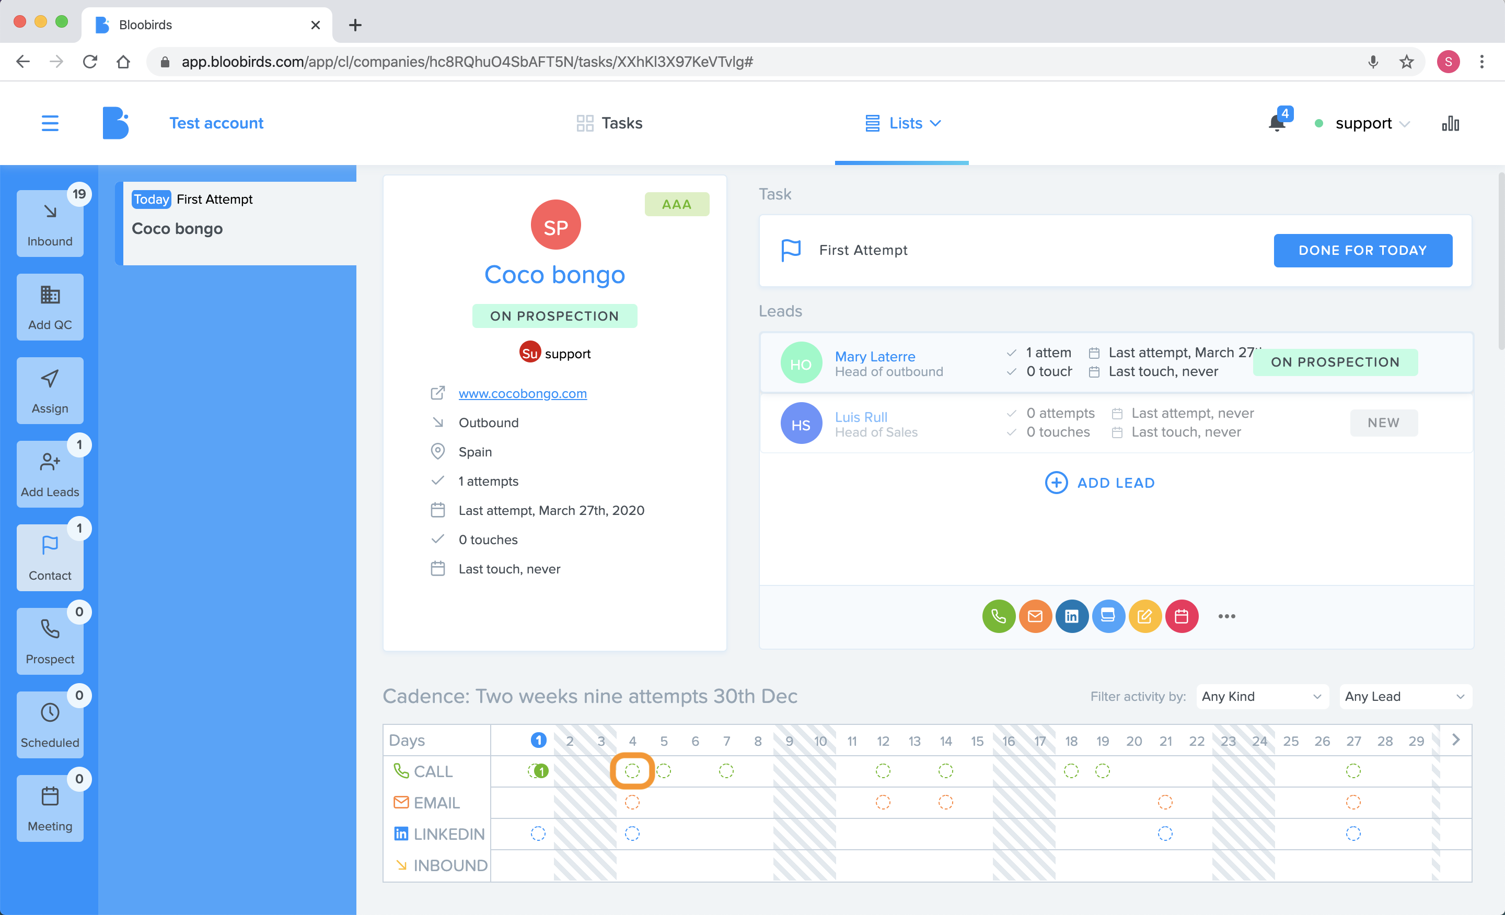The height and width of the screenshot is (915, 1505).
Task: Click the plus icon beside ADD LEAD
Action: [1056, 483]
